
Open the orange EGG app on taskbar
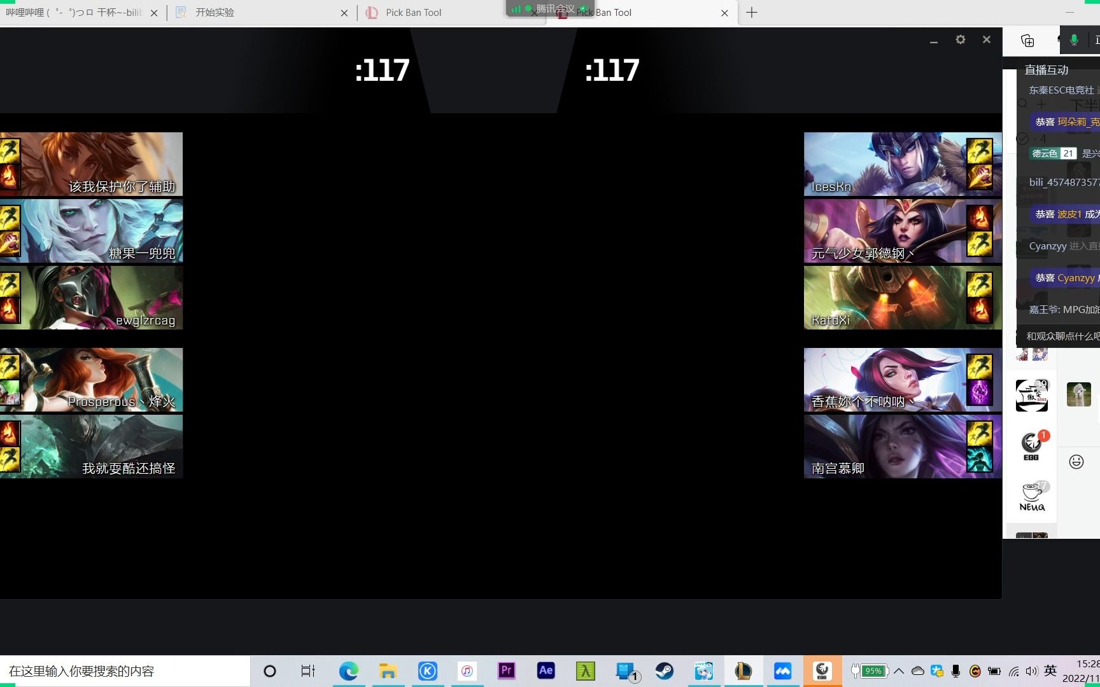822,671
